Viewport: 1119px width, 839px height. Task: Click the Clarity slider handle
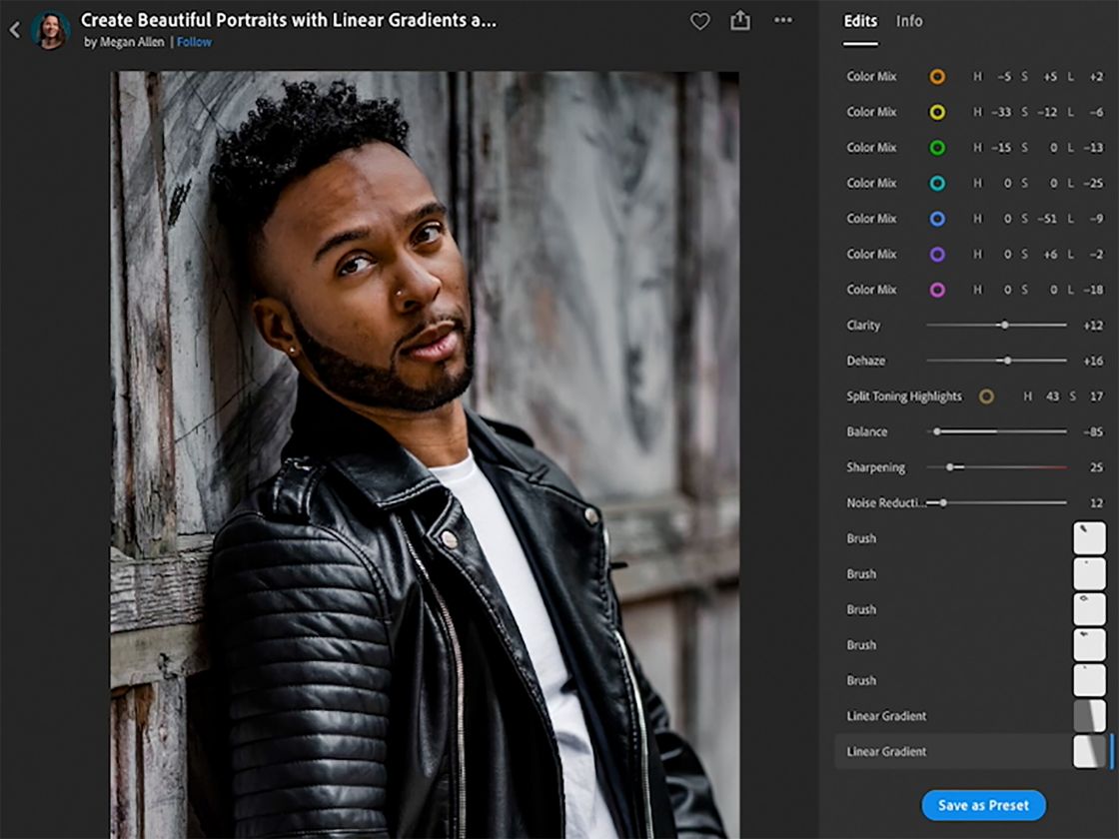[1004, 325]
